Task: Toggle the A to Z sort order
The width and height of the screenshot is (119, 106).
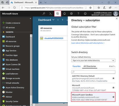Action: 112,66
